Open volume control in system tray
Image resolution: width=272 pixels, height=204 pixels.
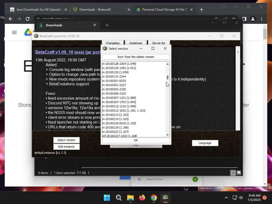click(x=241, y=198)
